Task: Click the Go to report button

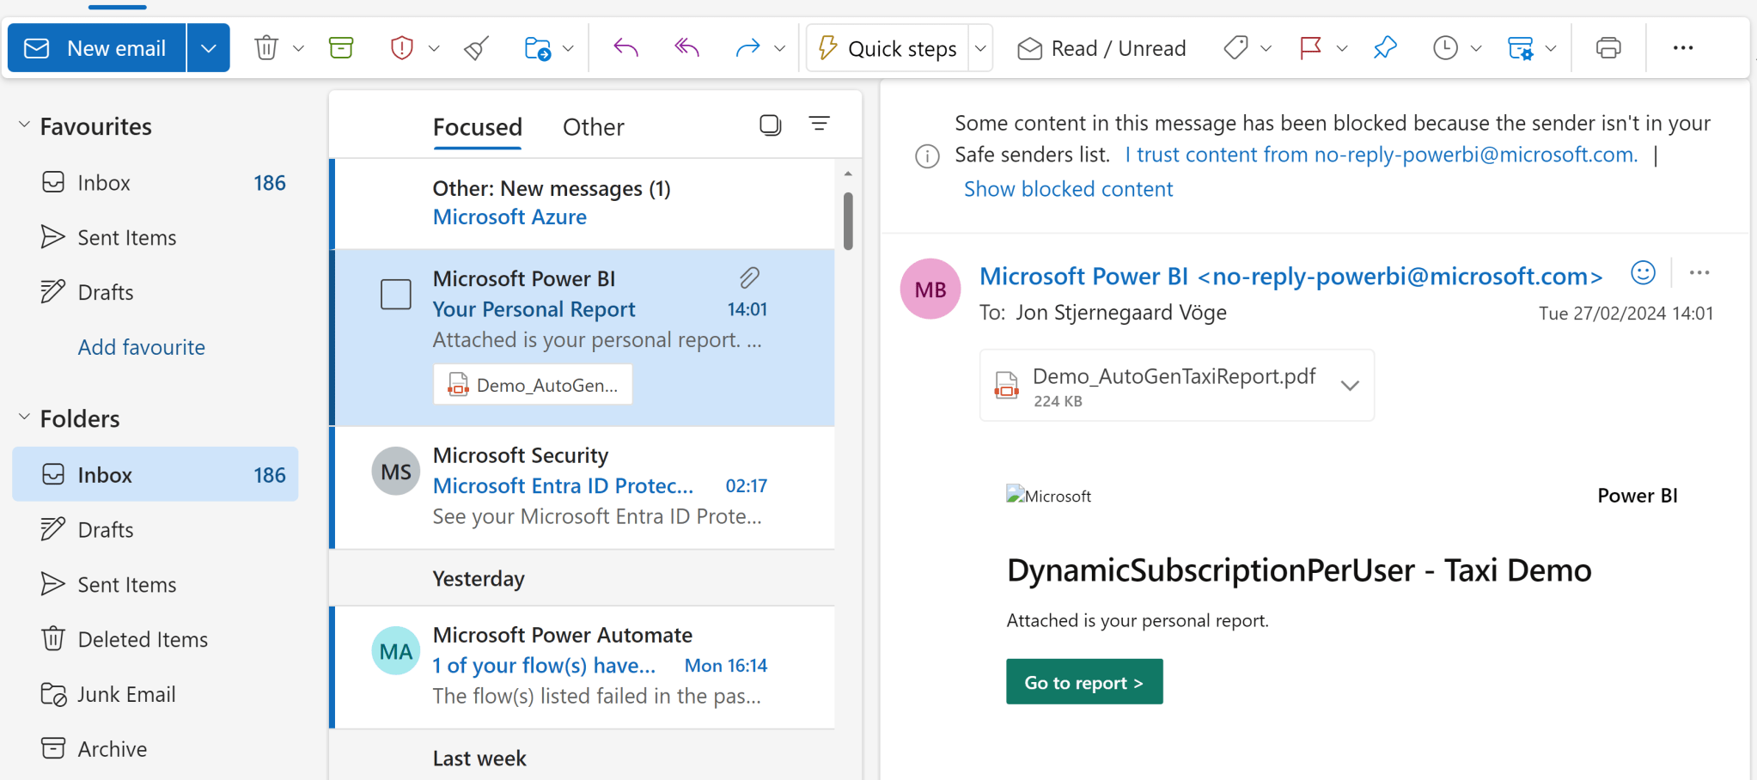Action: click(x=1083, y=681)
